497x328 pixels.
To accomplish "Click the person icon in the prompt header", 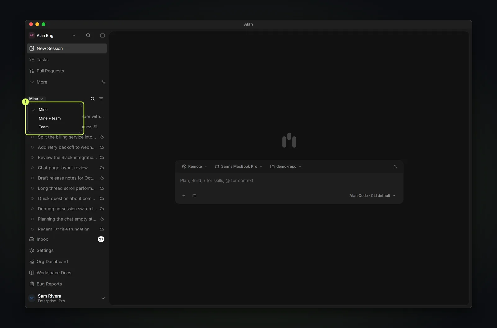I will 395,166.
